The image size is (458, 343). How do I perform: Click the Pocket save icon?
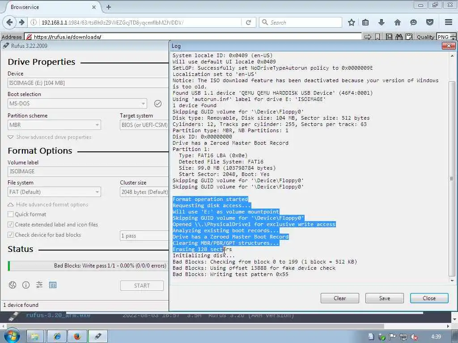coord(430,22)
